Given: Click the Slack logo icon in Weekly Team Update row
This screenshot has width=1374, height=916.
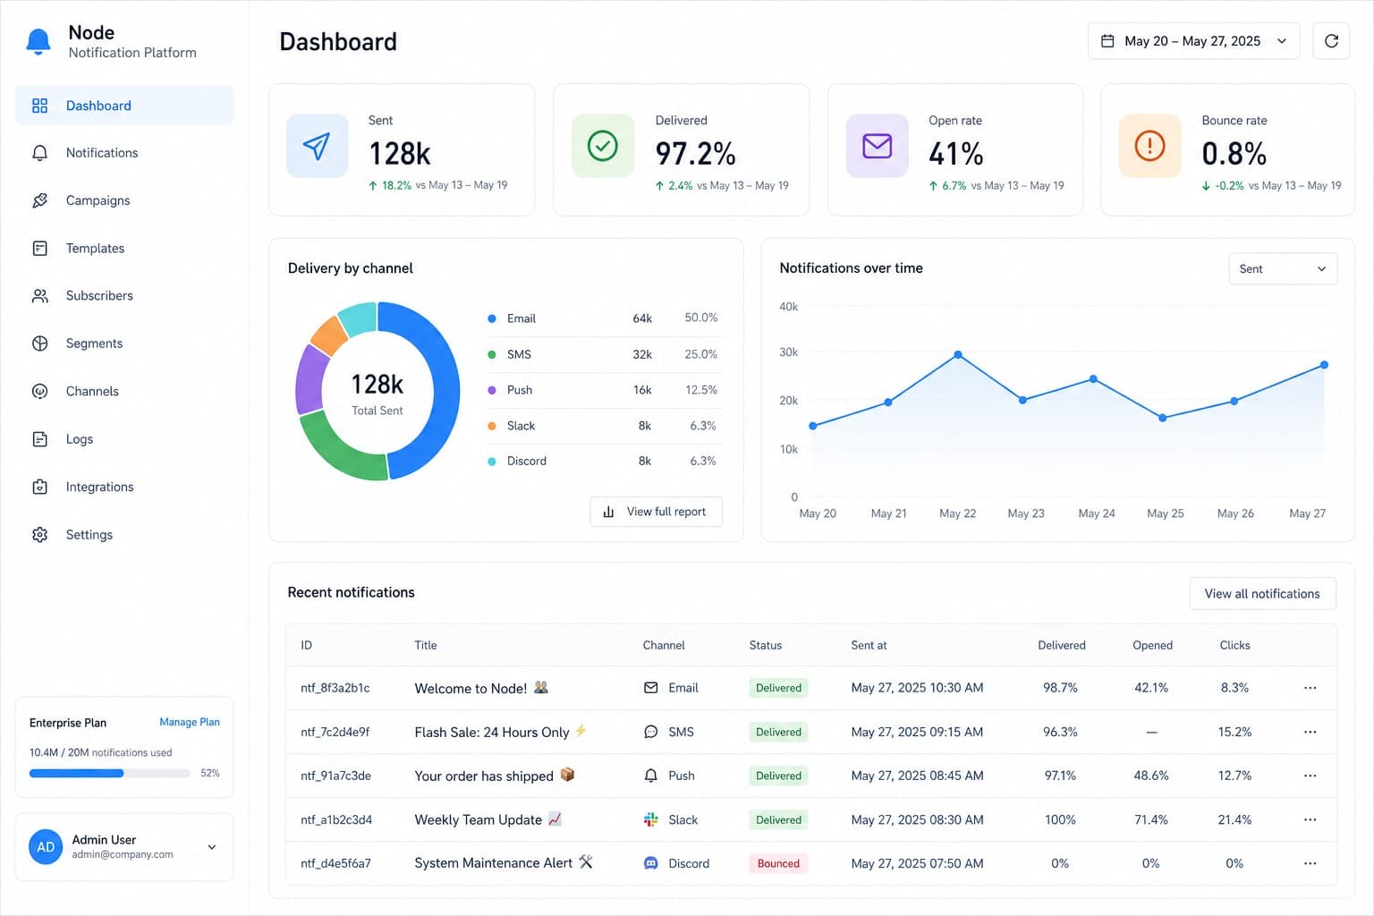Looking at the screenshot, I should (x=651, y=819).
